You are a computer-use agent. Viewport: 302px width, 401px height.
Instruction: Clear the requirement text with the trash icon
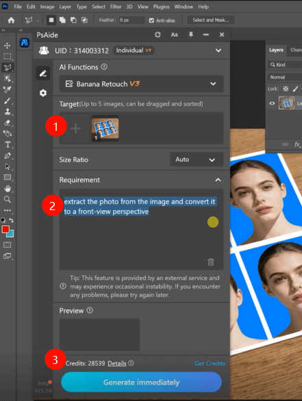tap(211, 262)
